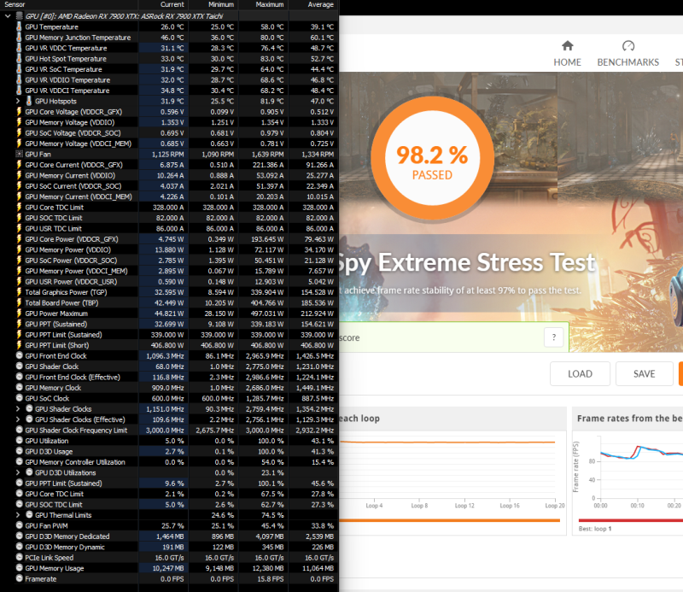The width and height of the screenshot is (683, 592).
Task: Open the BENCHMARKS tab in 3DMark
Action: (x=628, y=54)
